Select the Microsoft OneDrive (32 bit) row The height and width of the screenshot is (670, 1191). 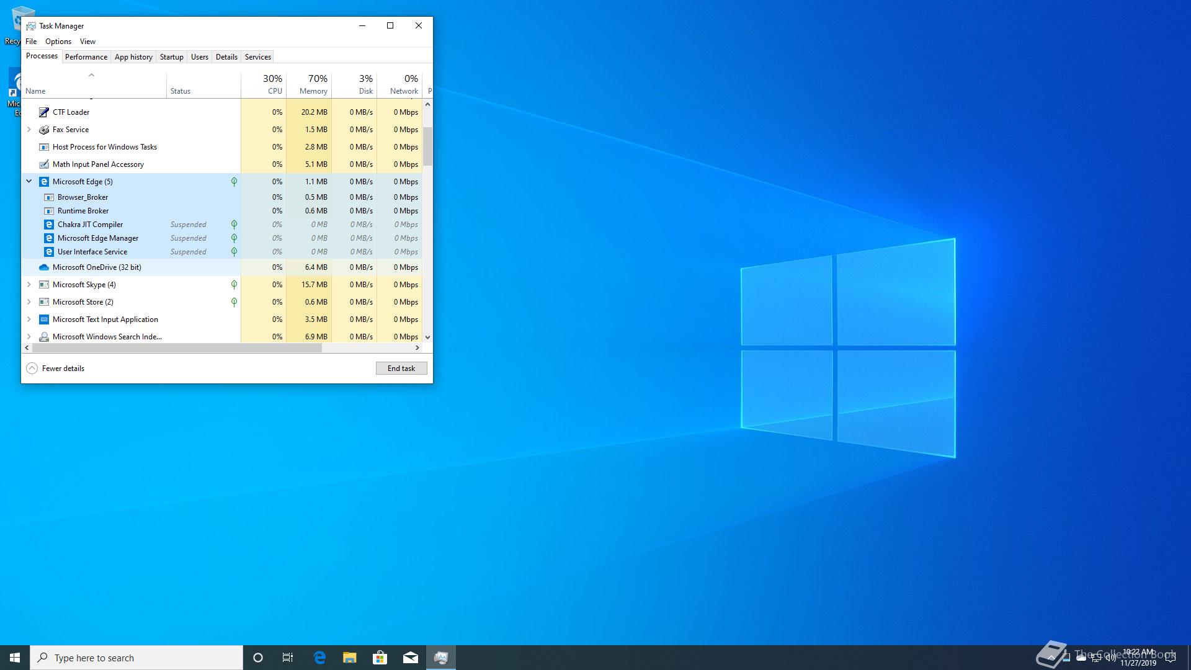222,267
